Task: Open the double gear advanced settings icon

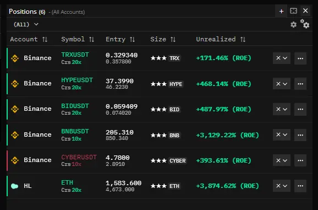Action: pyautogui.click(x=305, y=24)
